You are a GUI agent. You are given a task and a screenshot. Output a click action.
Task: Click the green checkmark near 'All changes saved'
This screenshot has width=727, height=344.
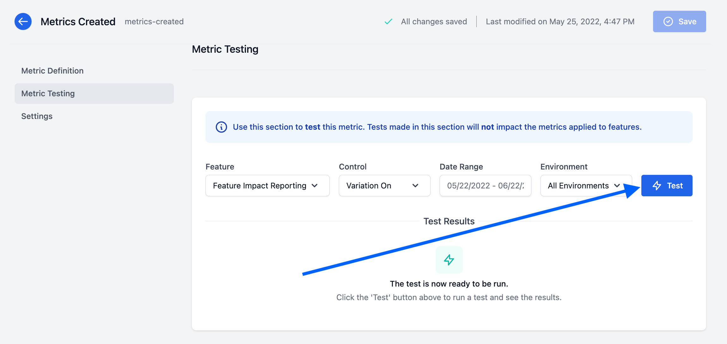(x=388, y=21)
